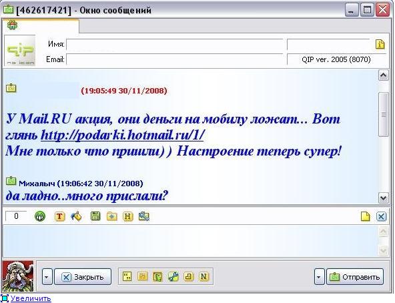
Task: Click the blue X clear icon above input
Action: (x=381, y=216)
